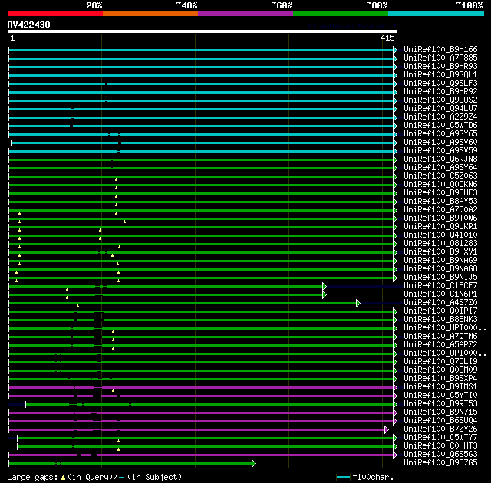The height and width of the screenshot is (483, 491).
Task: Click the arrowhead ending the UniRef100_C1ECF7 alignment
Action: [x=325, y=286]
